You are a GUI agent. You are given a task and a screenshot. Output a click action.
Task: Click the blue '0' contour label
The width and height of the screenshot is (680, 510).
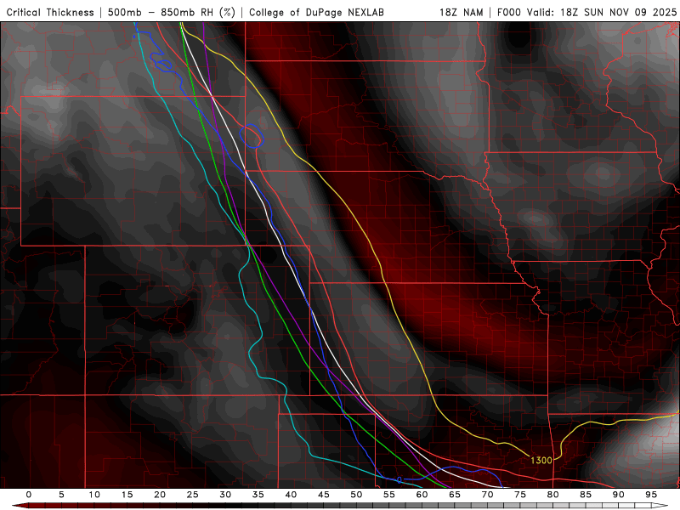point(399,480)
